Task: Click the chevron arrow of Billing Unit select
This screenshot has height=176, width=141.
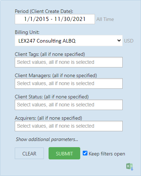Action: tap(119, 40)
